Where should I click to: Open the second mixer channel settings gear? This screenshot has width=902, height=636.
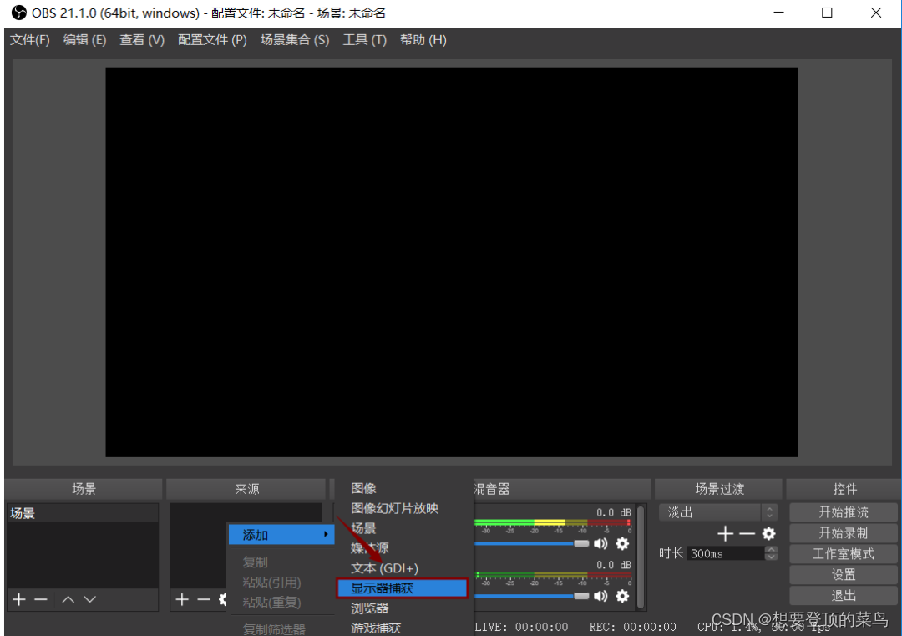click(x=622, y=596)
